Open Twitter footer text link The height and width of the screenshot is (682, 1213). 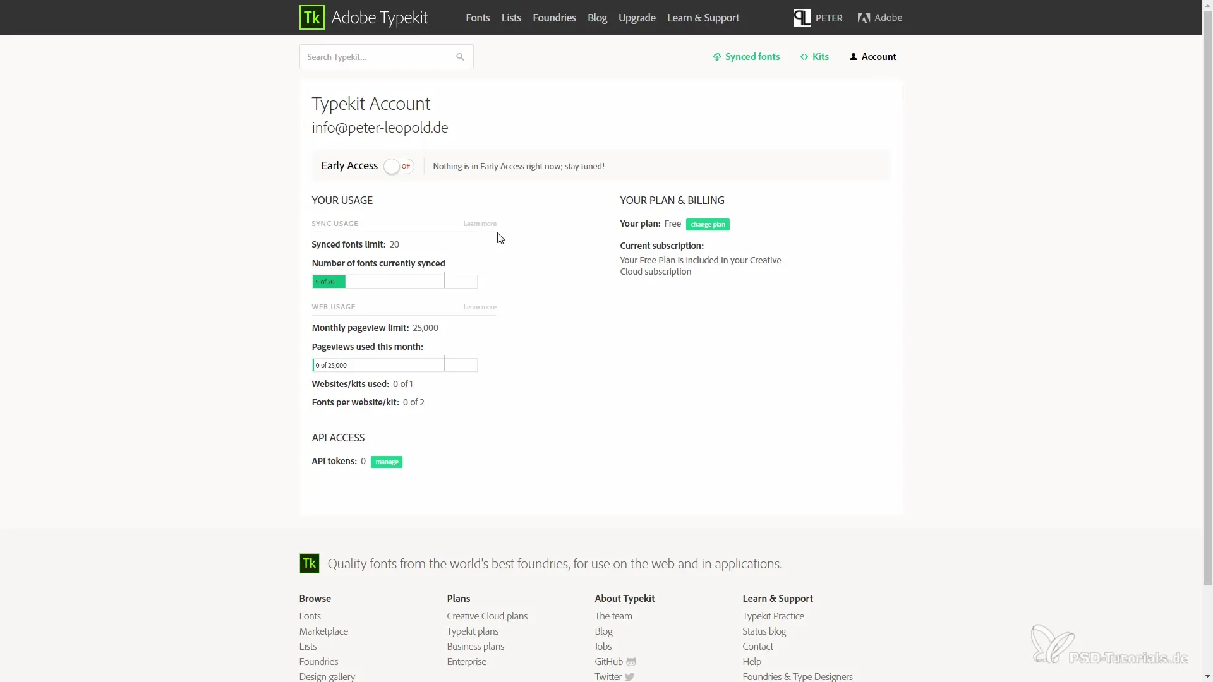(608, 676)
